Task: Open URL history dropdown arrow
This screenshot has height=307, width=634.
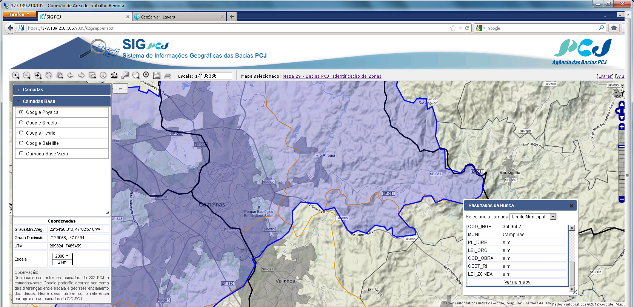Action: pos(460,28)
